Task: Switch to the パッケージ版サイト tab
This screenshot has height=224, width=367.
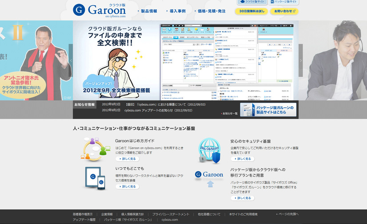Action: (283, 2)
